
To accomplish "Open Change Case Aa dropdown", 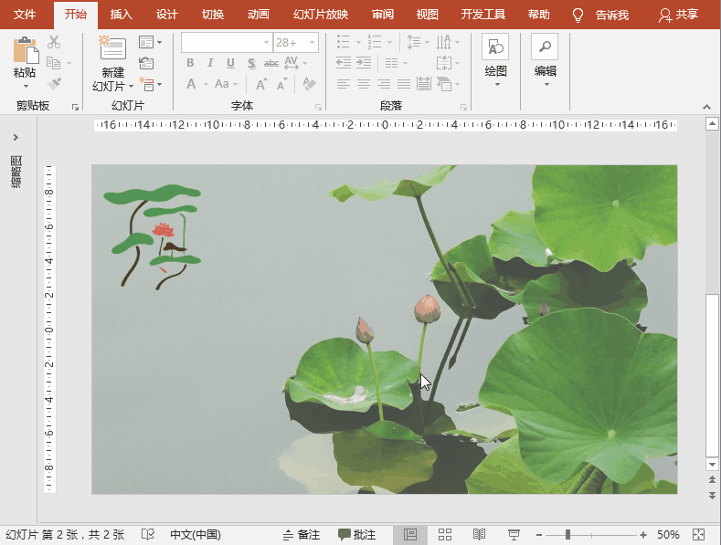I will pos(226,84).
